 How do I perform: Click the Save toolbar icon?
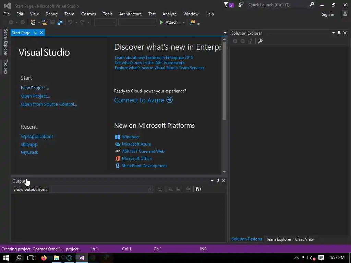(52, 22)
